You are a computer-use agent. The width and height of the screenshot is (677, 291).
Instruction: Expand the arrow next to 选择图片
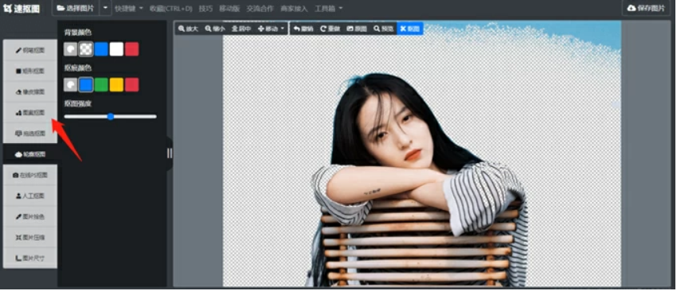click(x=105, y=8)
